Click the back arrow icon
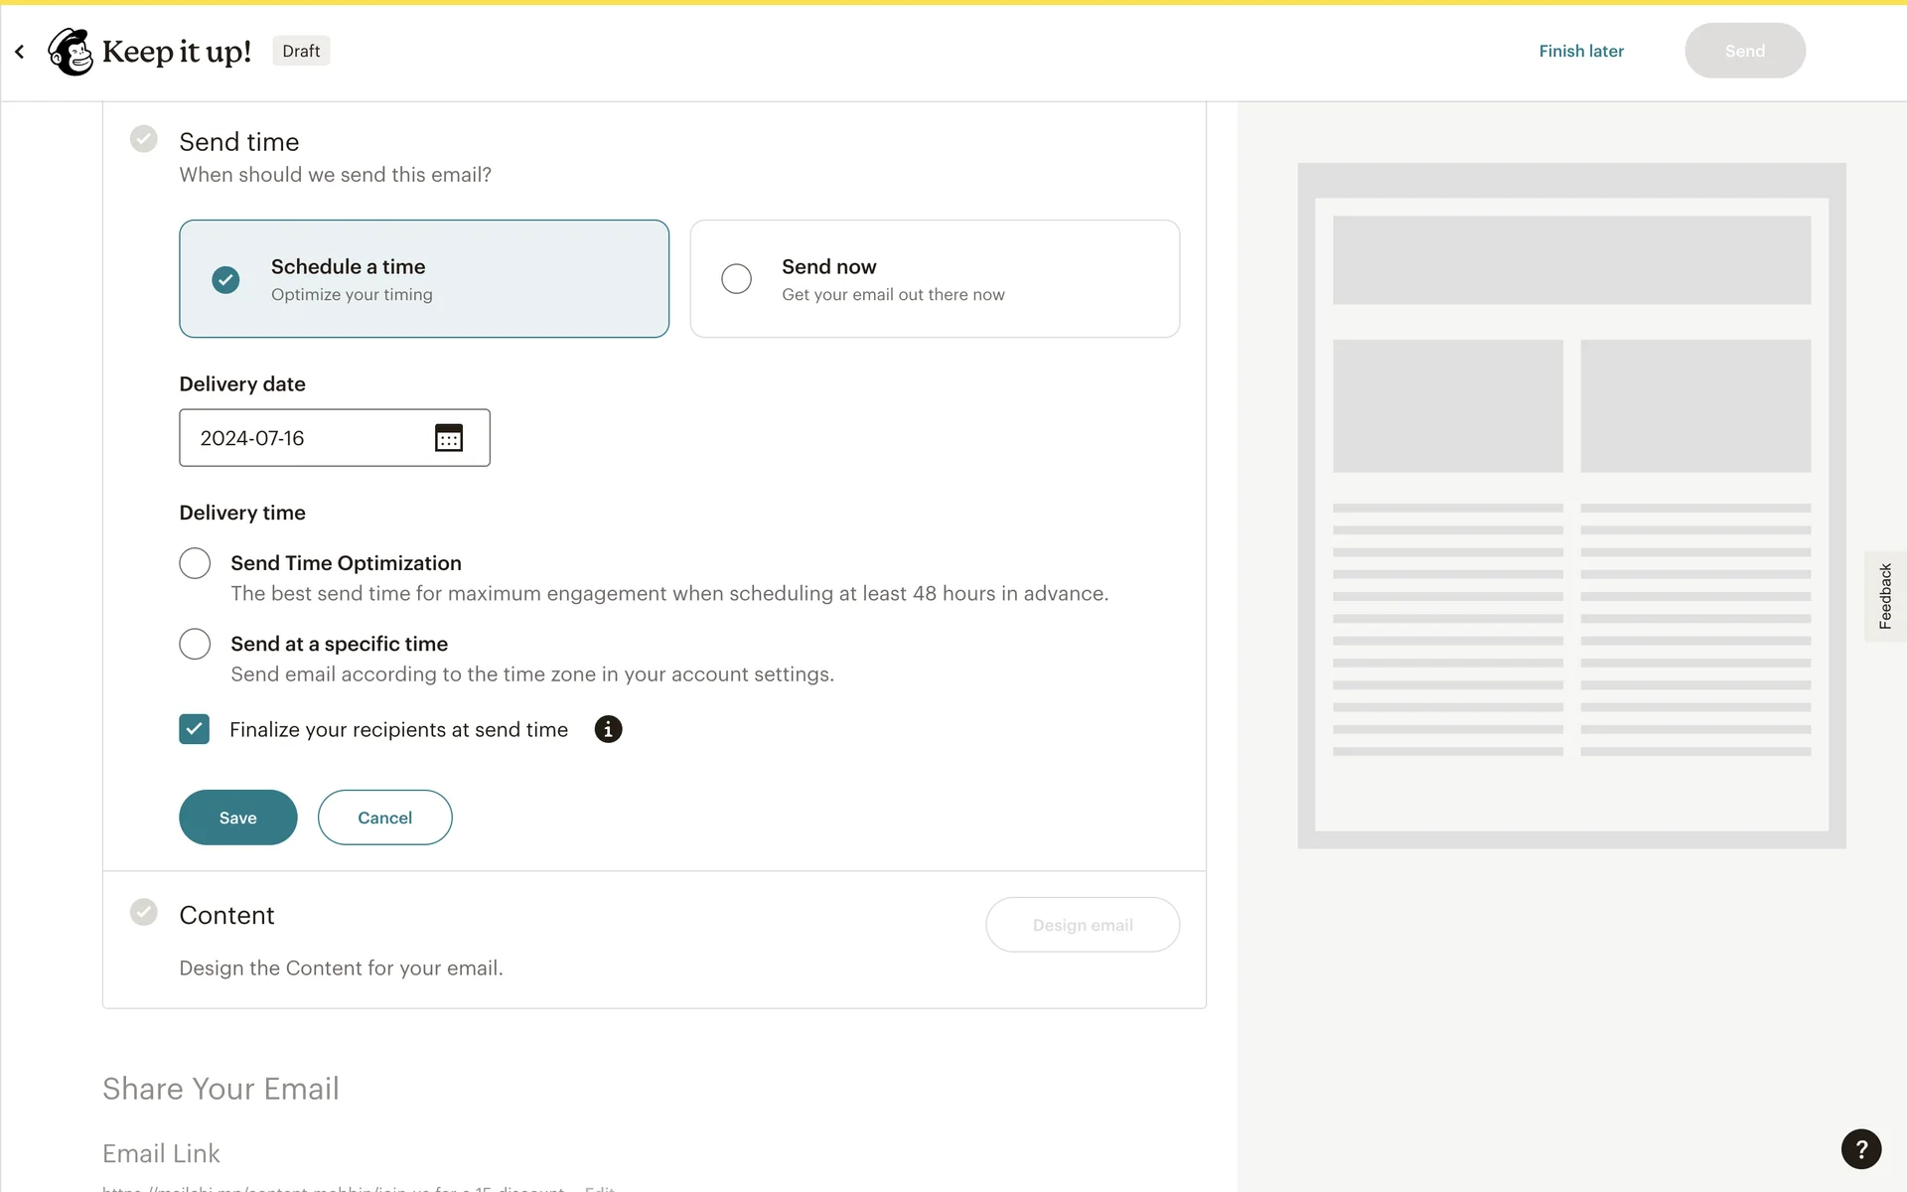 (20, 52)
